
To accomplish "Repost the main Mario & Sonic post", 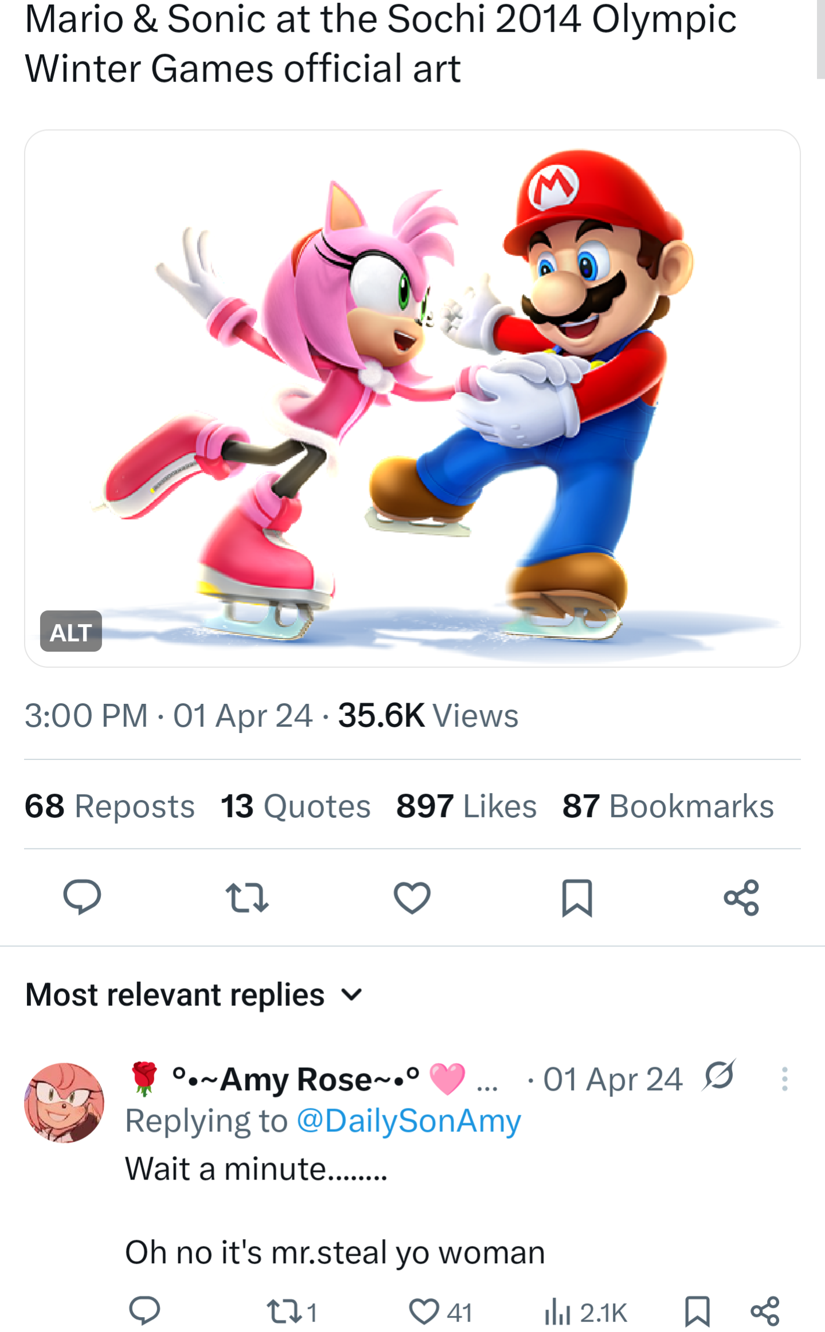I will [247, 897].
